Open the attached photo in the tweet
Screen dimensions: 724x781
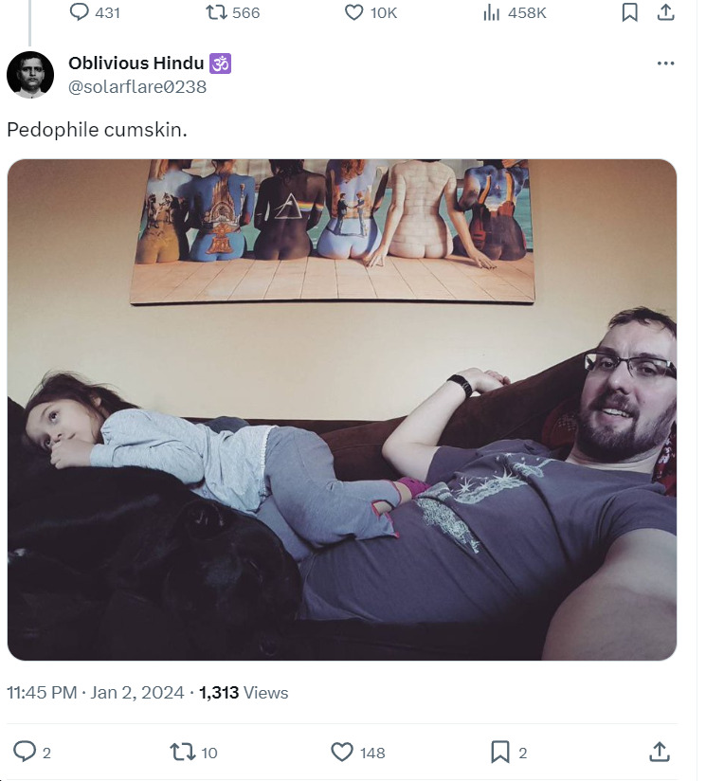(x=341, y=409)
